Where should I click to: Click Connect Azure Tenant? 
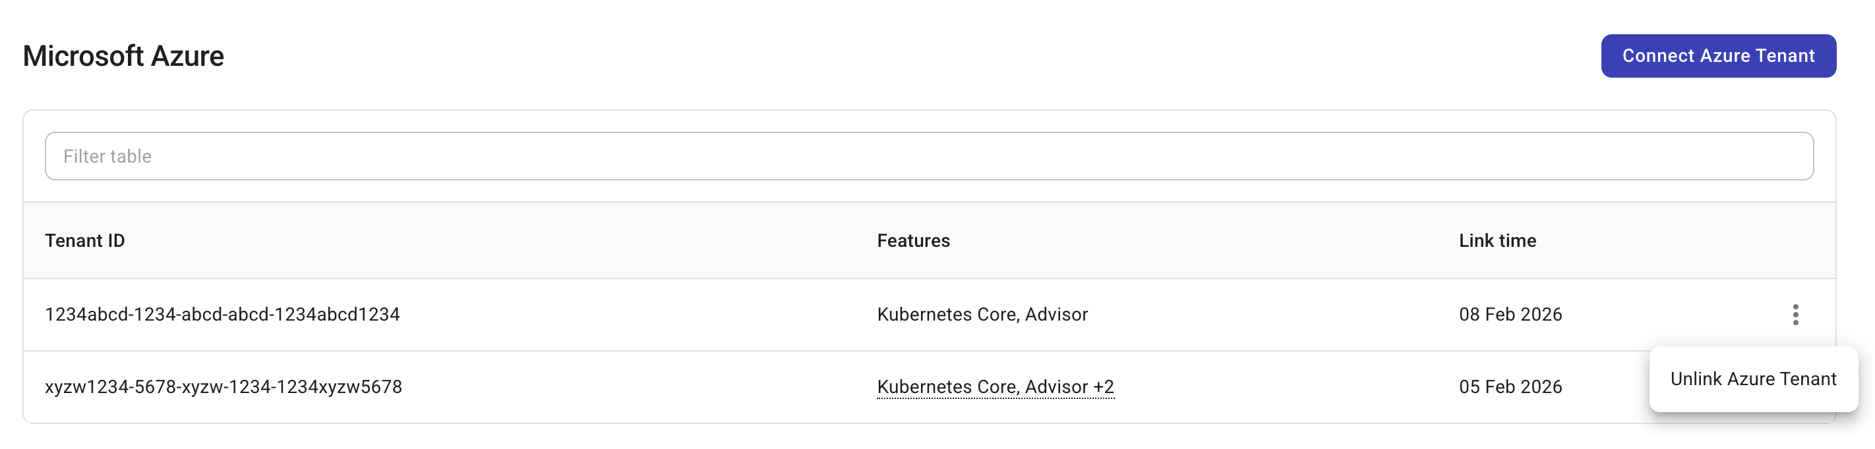point(1718,55)
